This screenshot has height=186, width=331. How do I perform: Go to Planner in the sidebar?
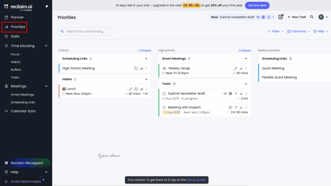[17, 17]
